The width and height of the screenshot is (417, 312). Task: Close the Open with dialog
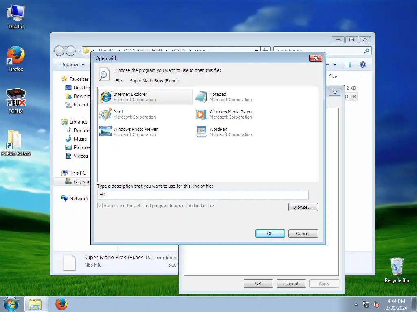[x=316, y=58]
